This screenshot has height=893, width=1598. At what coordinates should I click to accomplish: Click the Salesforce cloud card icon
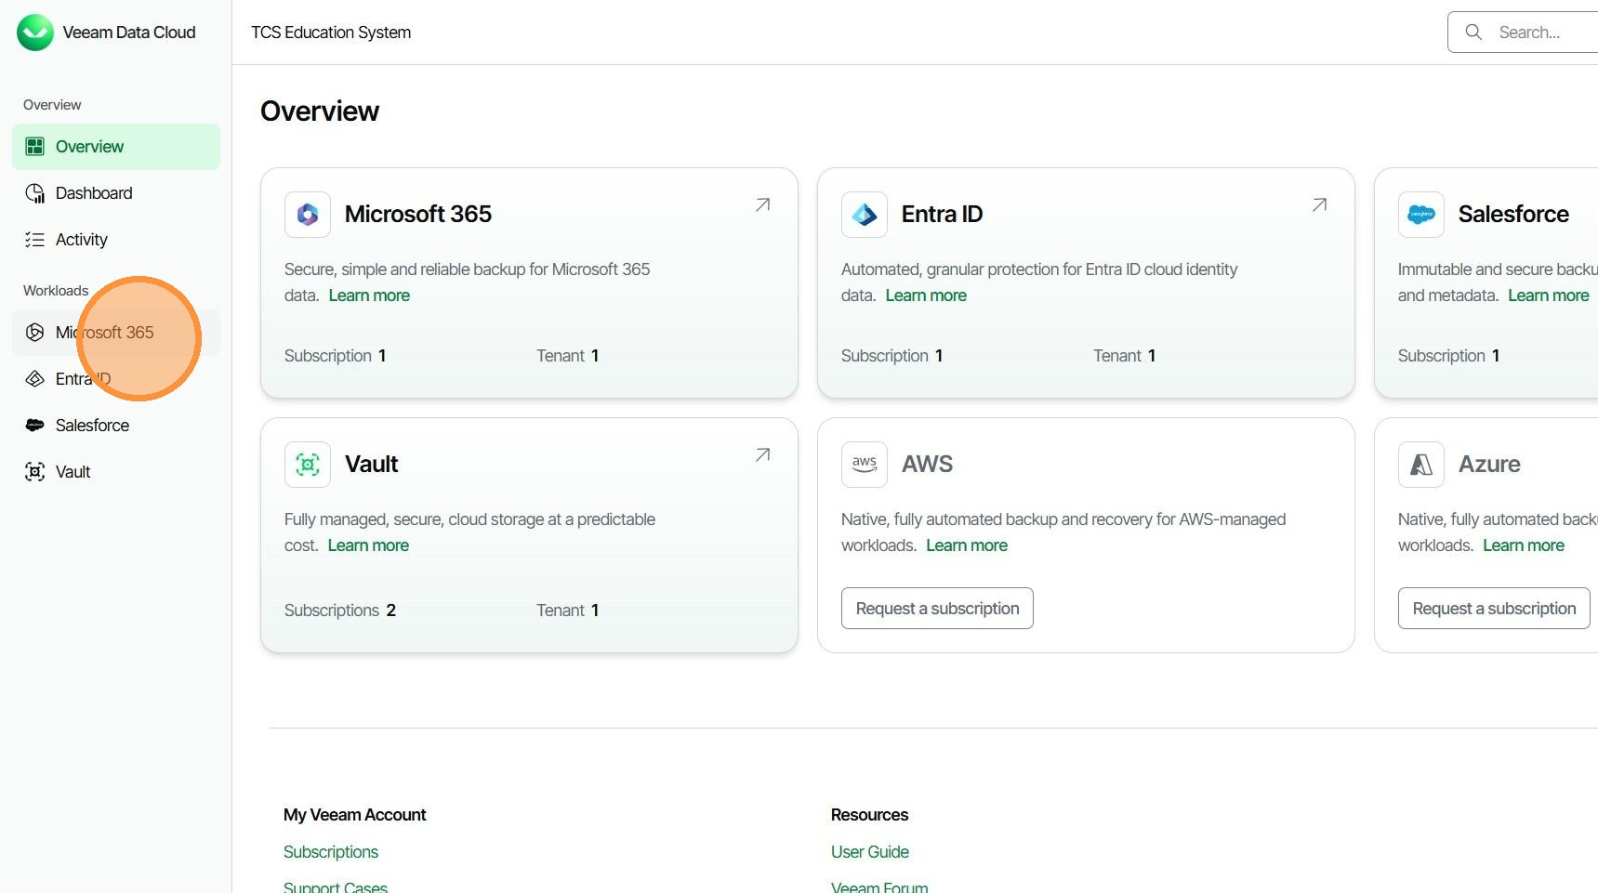pos(1420,215)
